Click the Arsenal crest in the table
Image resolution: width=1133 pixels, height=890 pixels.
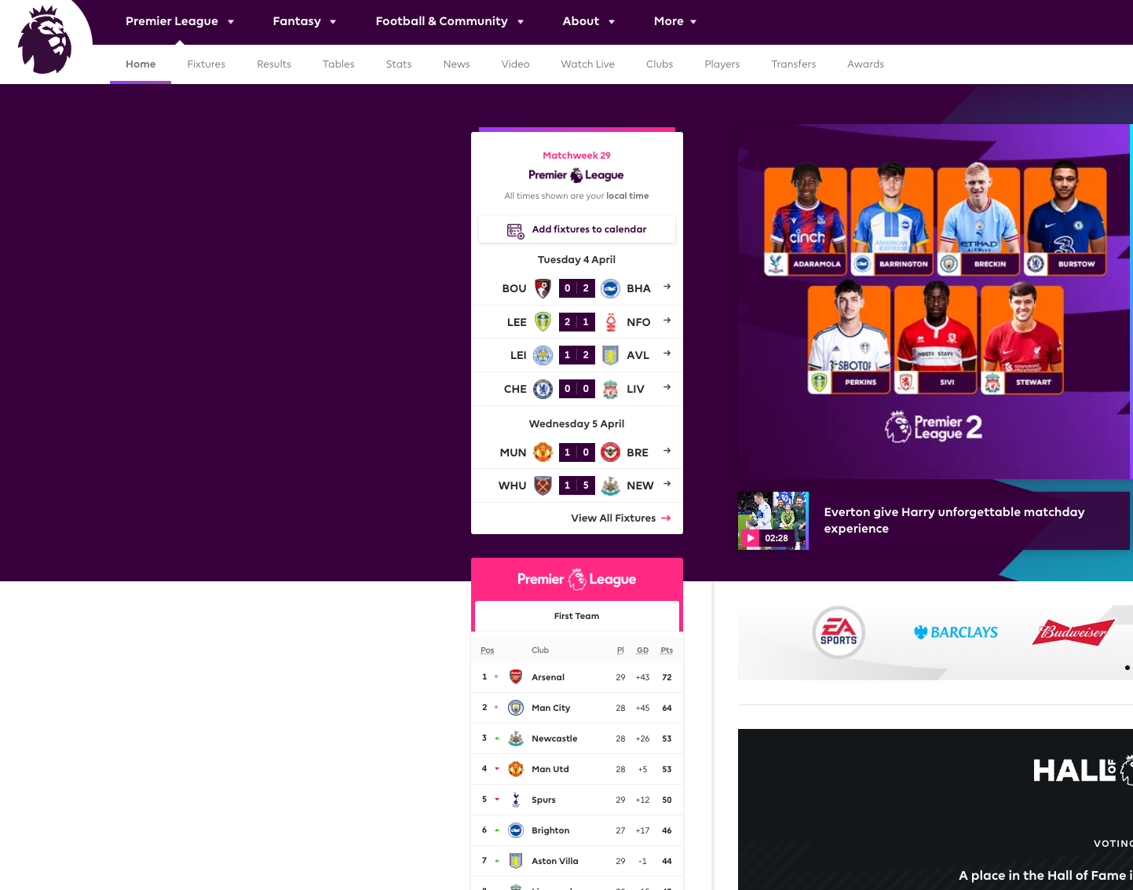coord(516,676)
